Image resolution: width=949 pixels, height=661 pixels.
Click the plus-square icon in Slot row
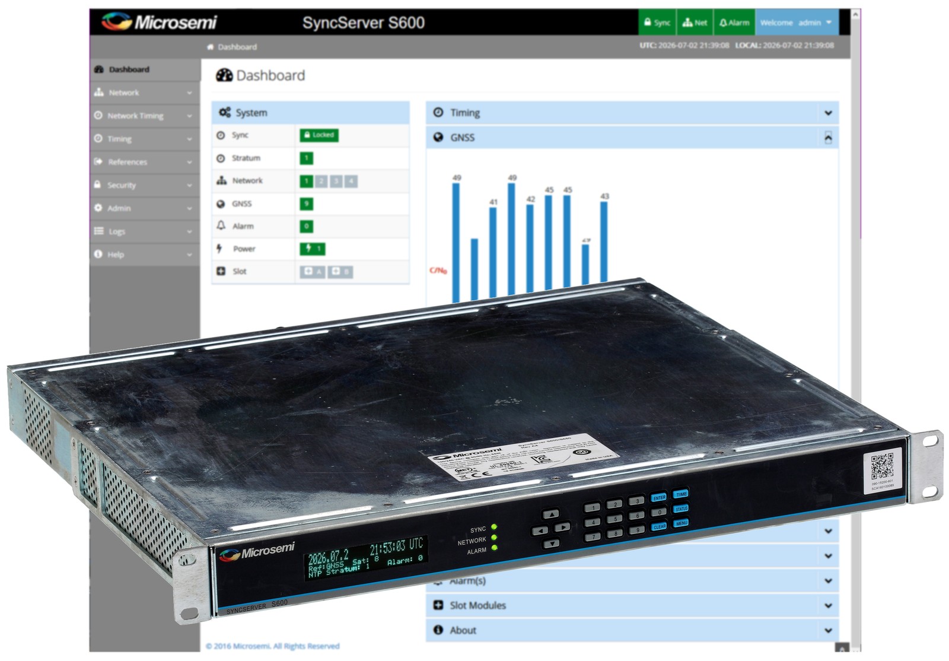point(221,271)
